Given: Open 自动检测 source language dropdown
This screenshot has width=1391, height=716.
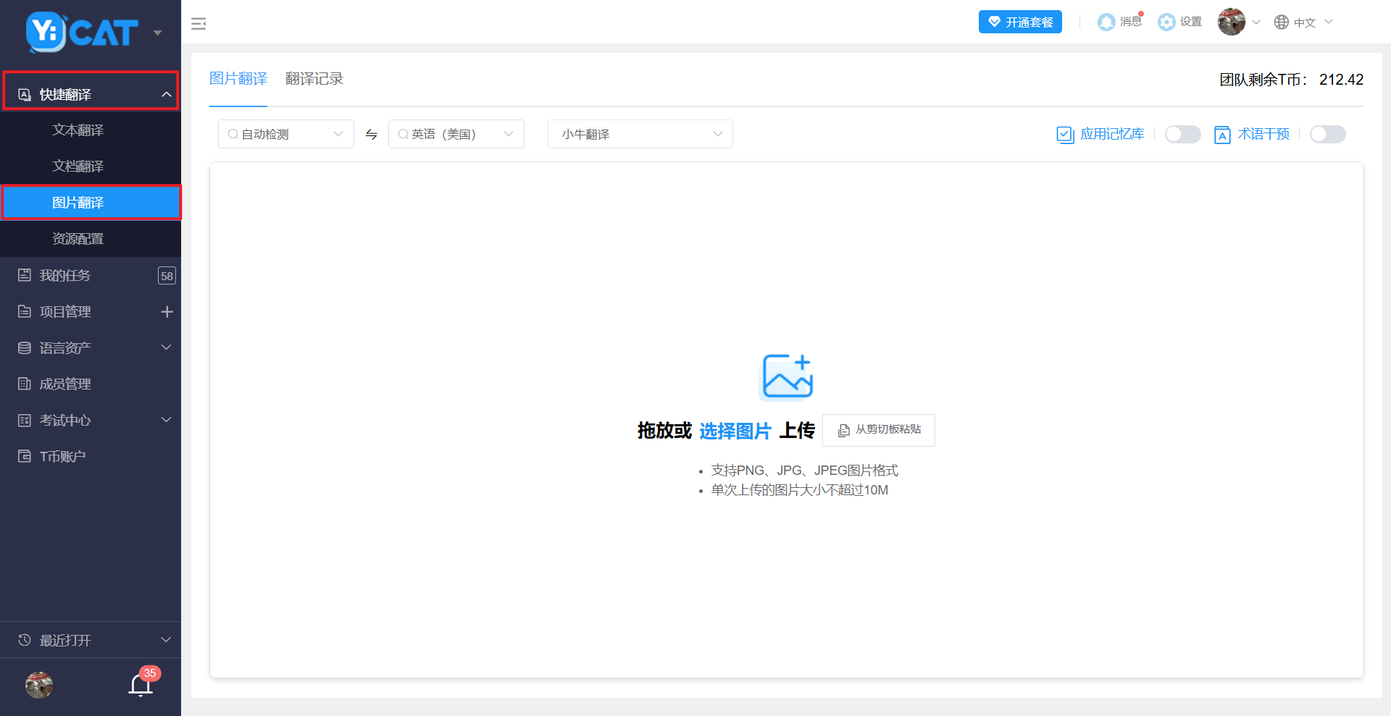Looking at the screenshot, I should [285, 135].
